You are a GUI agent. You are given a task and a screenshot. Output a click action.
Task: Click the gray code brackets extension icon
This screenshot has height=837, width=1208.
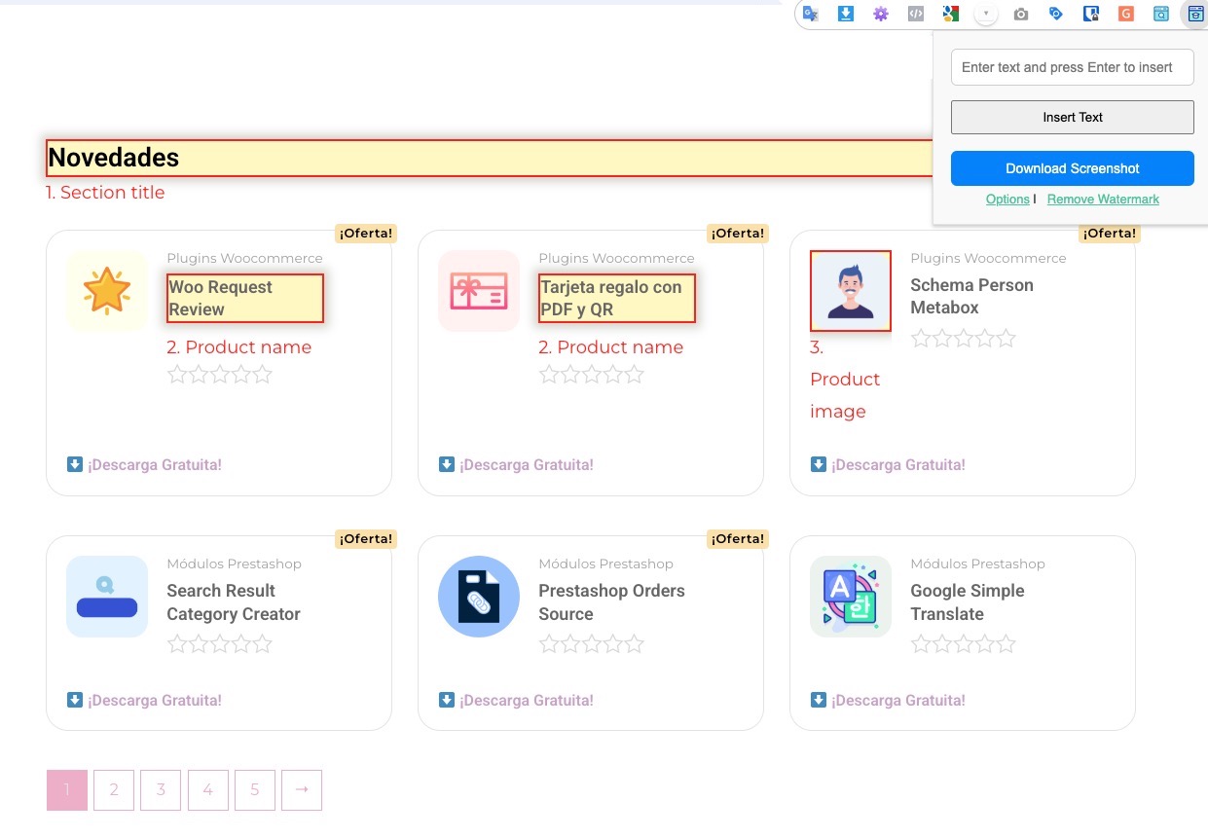(915, 14)
